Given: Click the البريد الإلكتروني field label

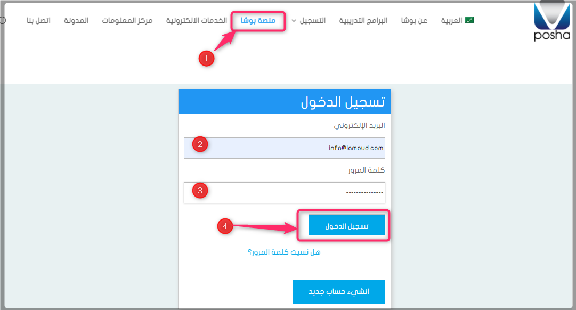Looking at the screenshot, I should (x=359, y=126).
